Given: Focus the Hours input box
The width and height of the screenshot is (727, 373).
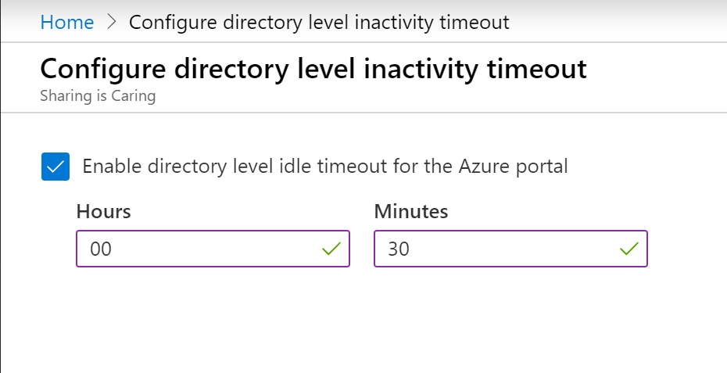Looking at the screenshot, I should 213,249.
